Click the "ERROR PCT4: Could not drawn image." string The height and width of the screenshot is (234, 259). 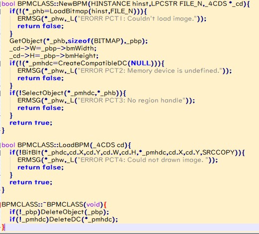(x=143, y=160)
